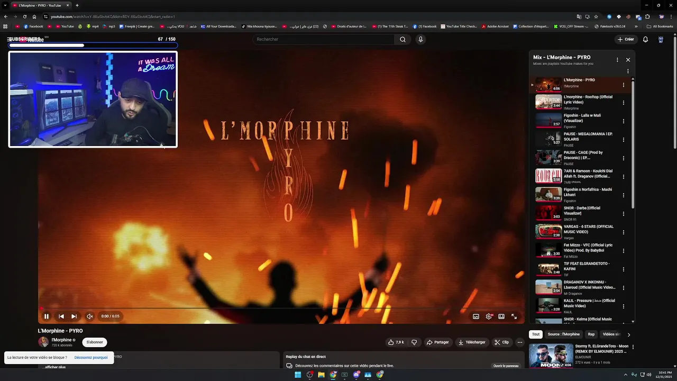Subscribe with the S'abonner button
This screenshot has height=381, width=677.
pos(95,342)
